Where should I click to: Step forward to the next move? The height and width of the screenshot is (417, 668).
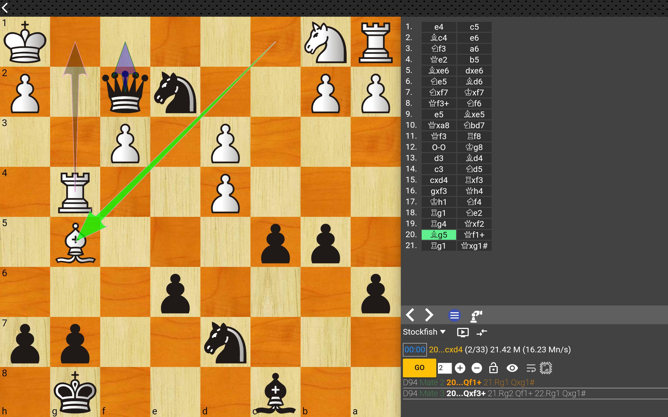pos(429,315)
